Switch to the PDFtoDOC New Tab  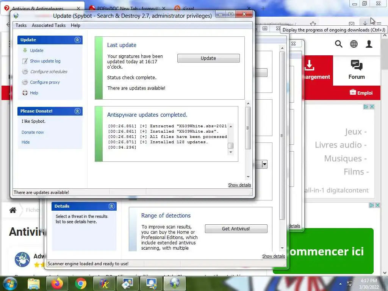coord(127,8)
